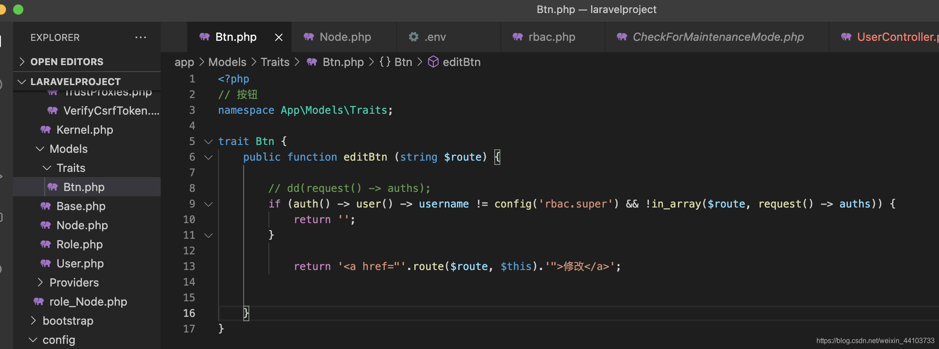Switch to the UserController tab
Image resolution: width=939 pixels, height=349 pixels.
tap(884, 37)
